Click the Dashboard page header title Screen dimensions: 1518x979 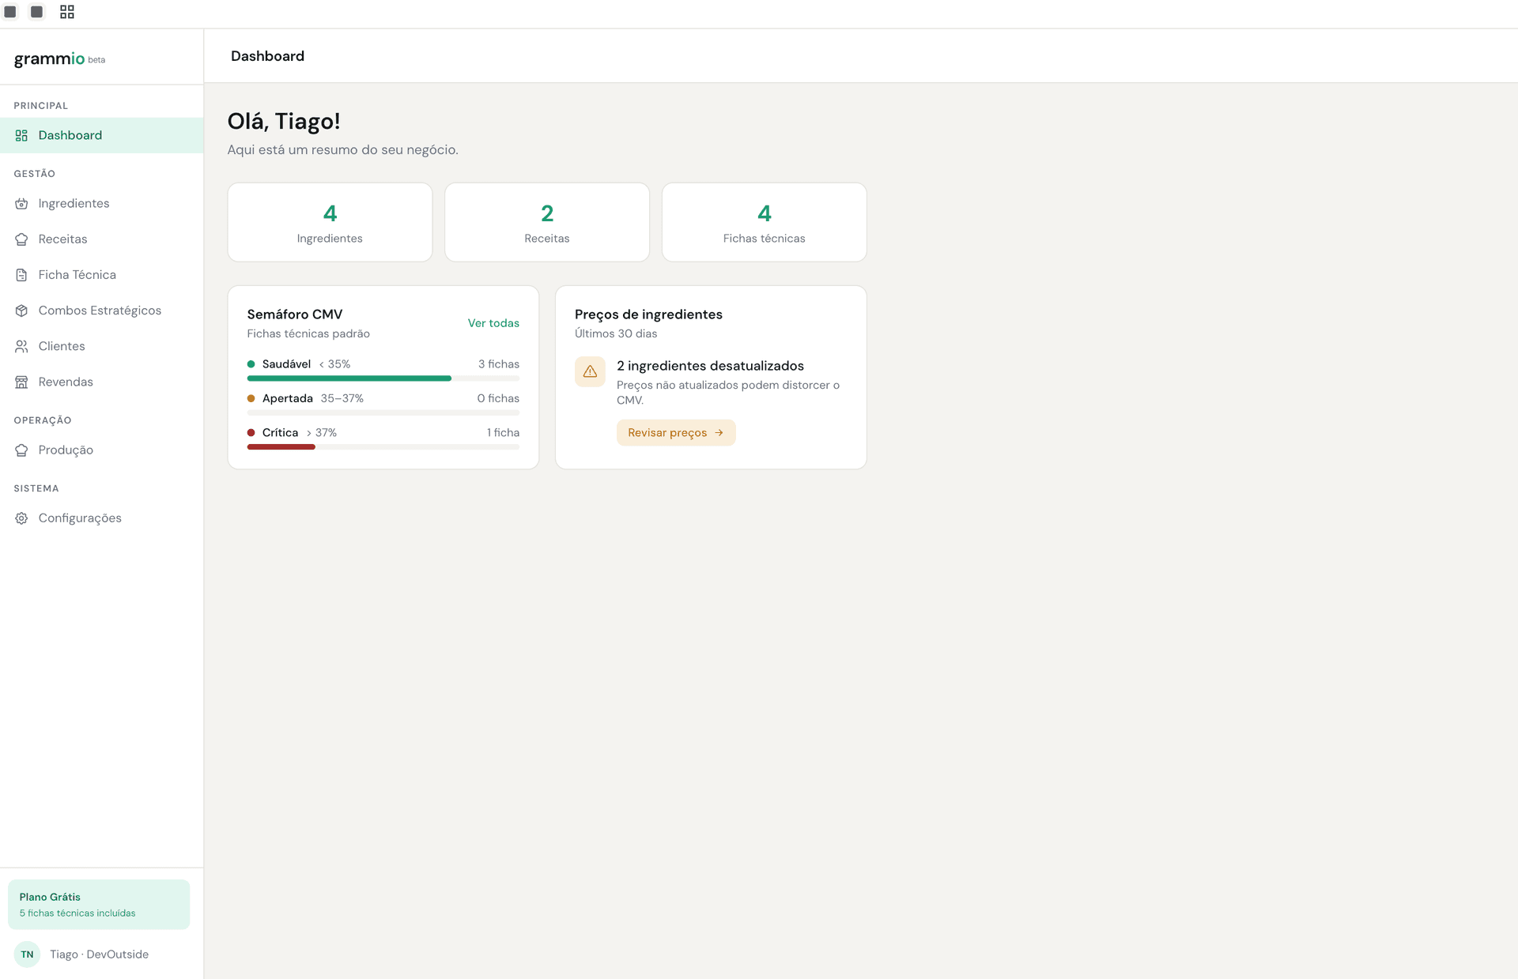pyautogui.click(x=267, y=56)
